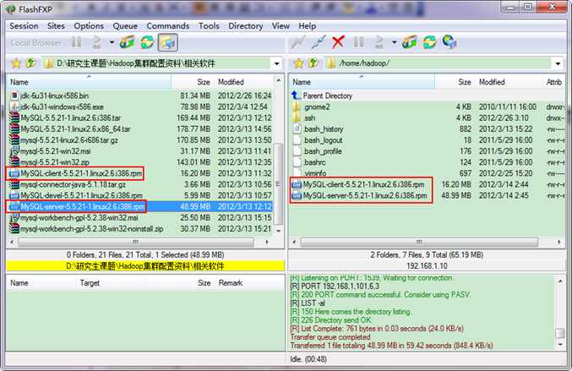
Task: Click the log pane scroll-up arrow
Action: 560,281
